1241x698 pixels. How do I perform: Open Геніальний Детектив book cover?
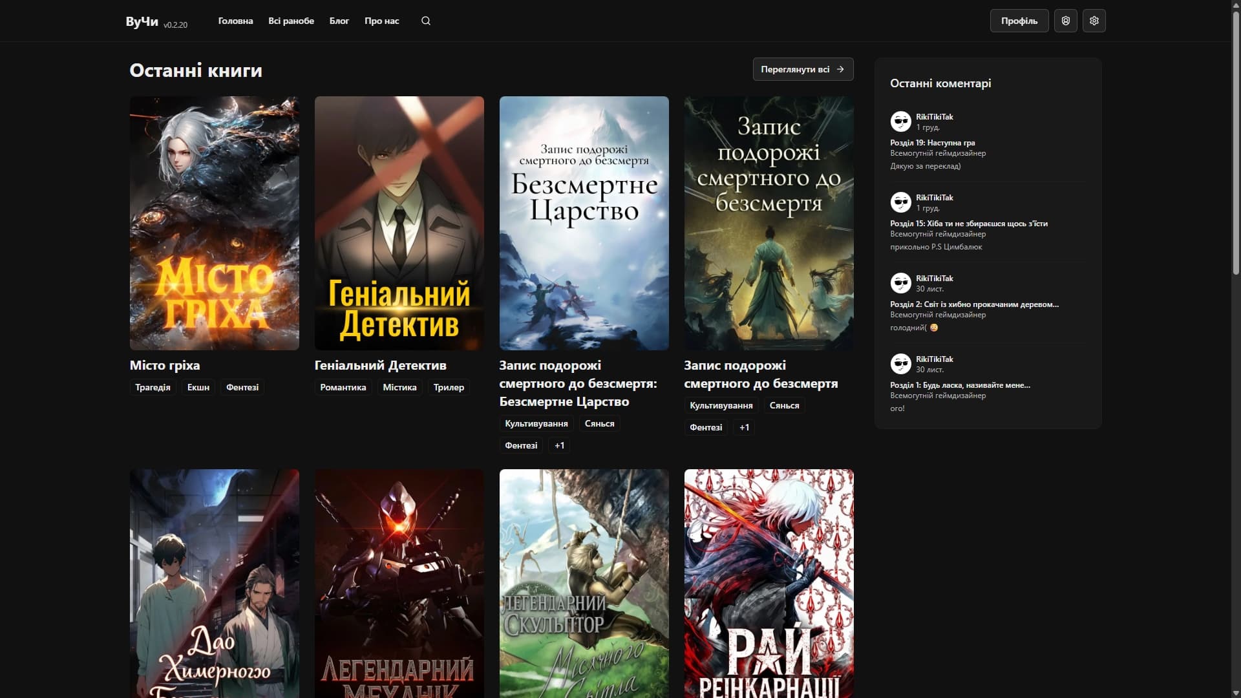[x=399, y=223]
